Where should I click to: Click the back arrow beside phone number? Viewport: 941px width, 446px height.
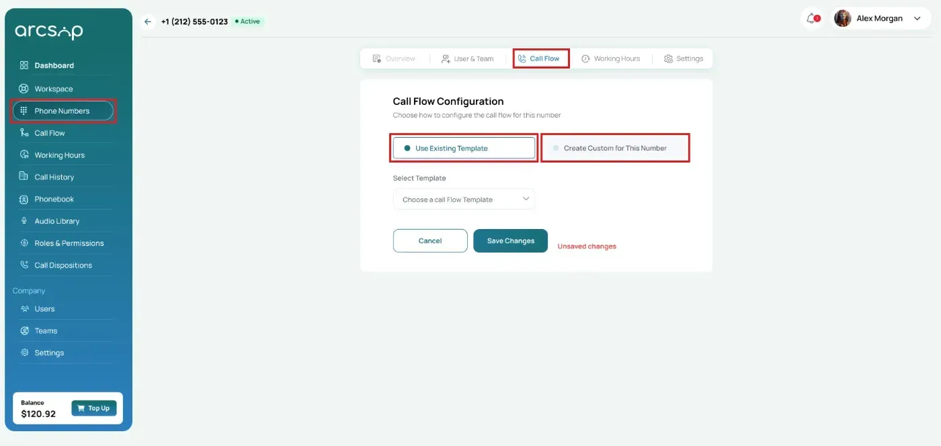point(148,21)
